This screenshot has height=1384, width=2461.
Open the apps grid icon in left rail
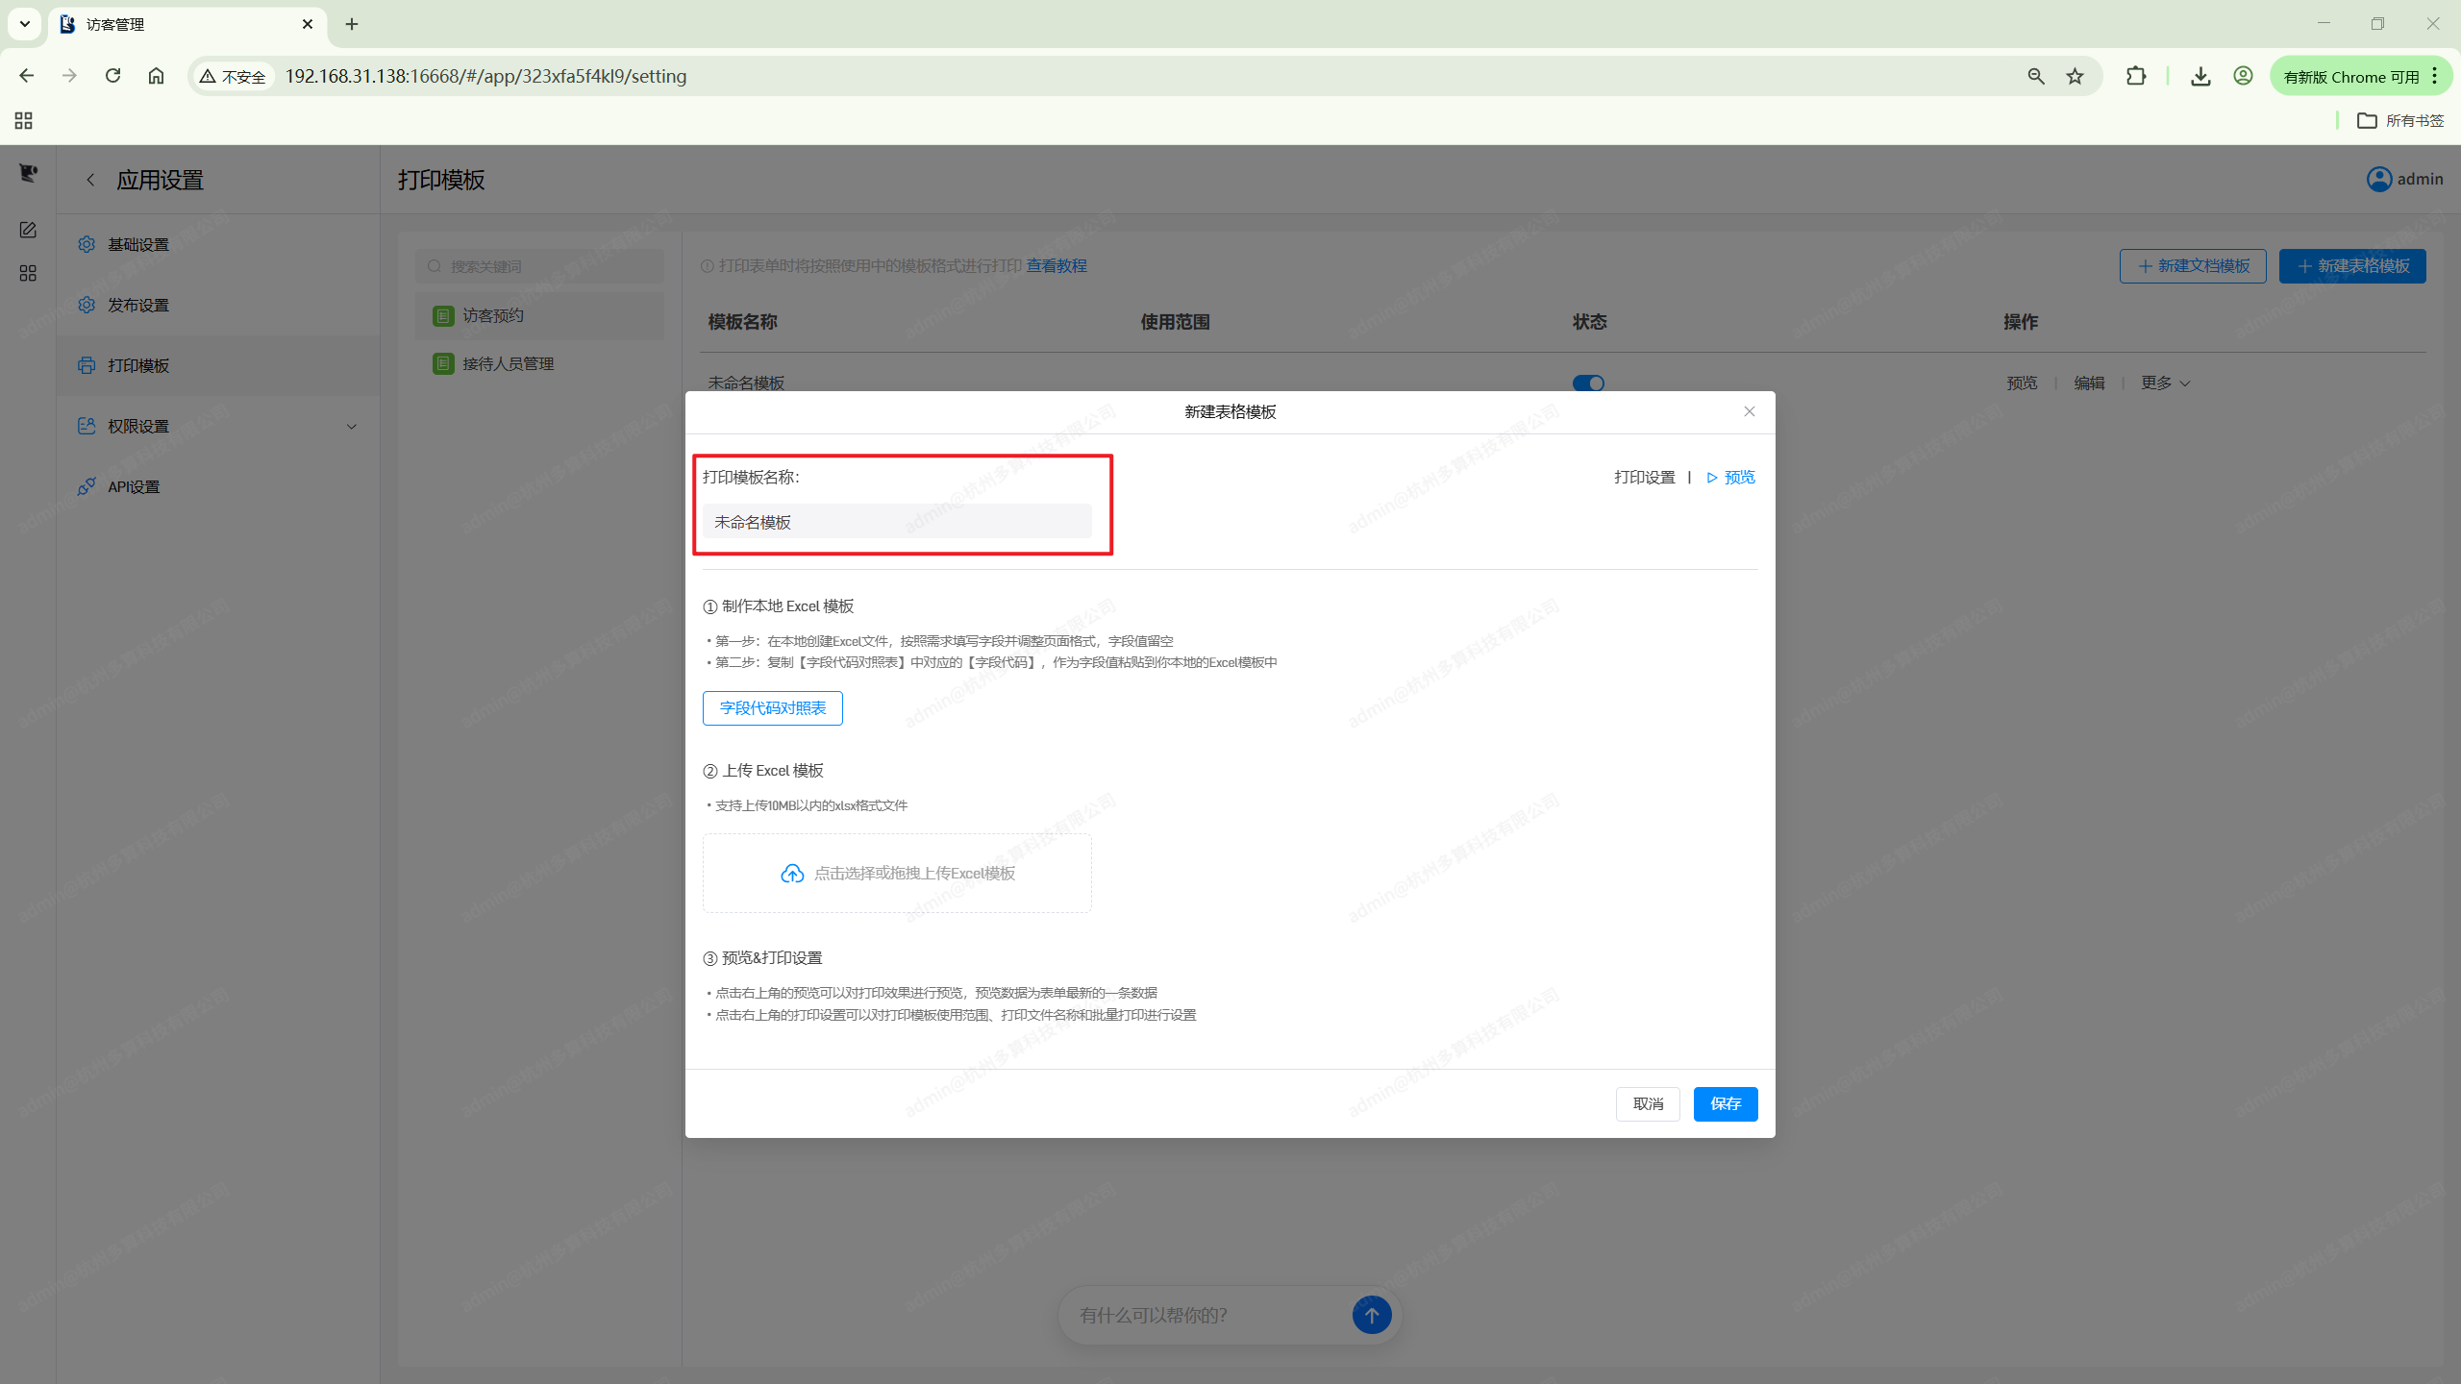pos(28,274)
